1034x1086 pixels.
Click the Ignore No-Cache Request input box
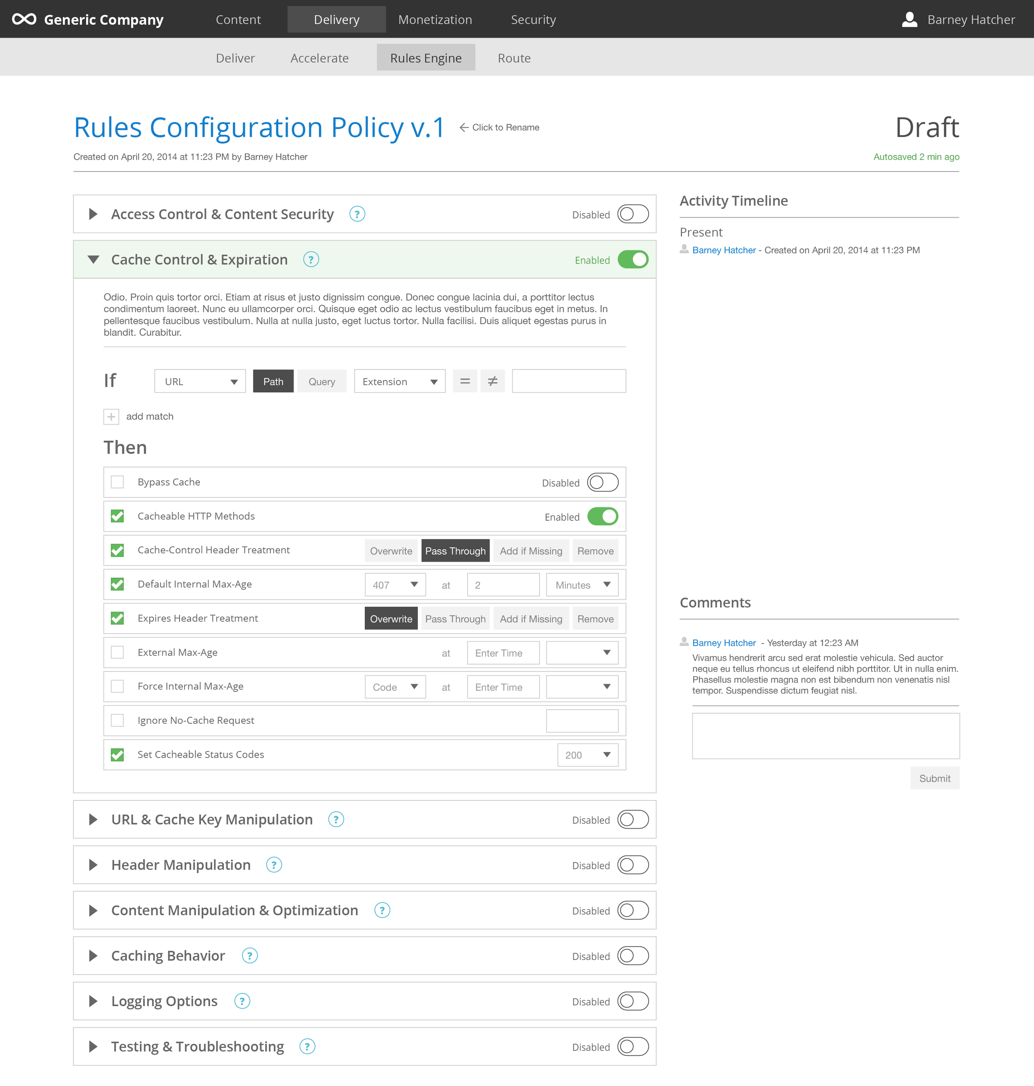pyautogui.click(x=582, y=721)
